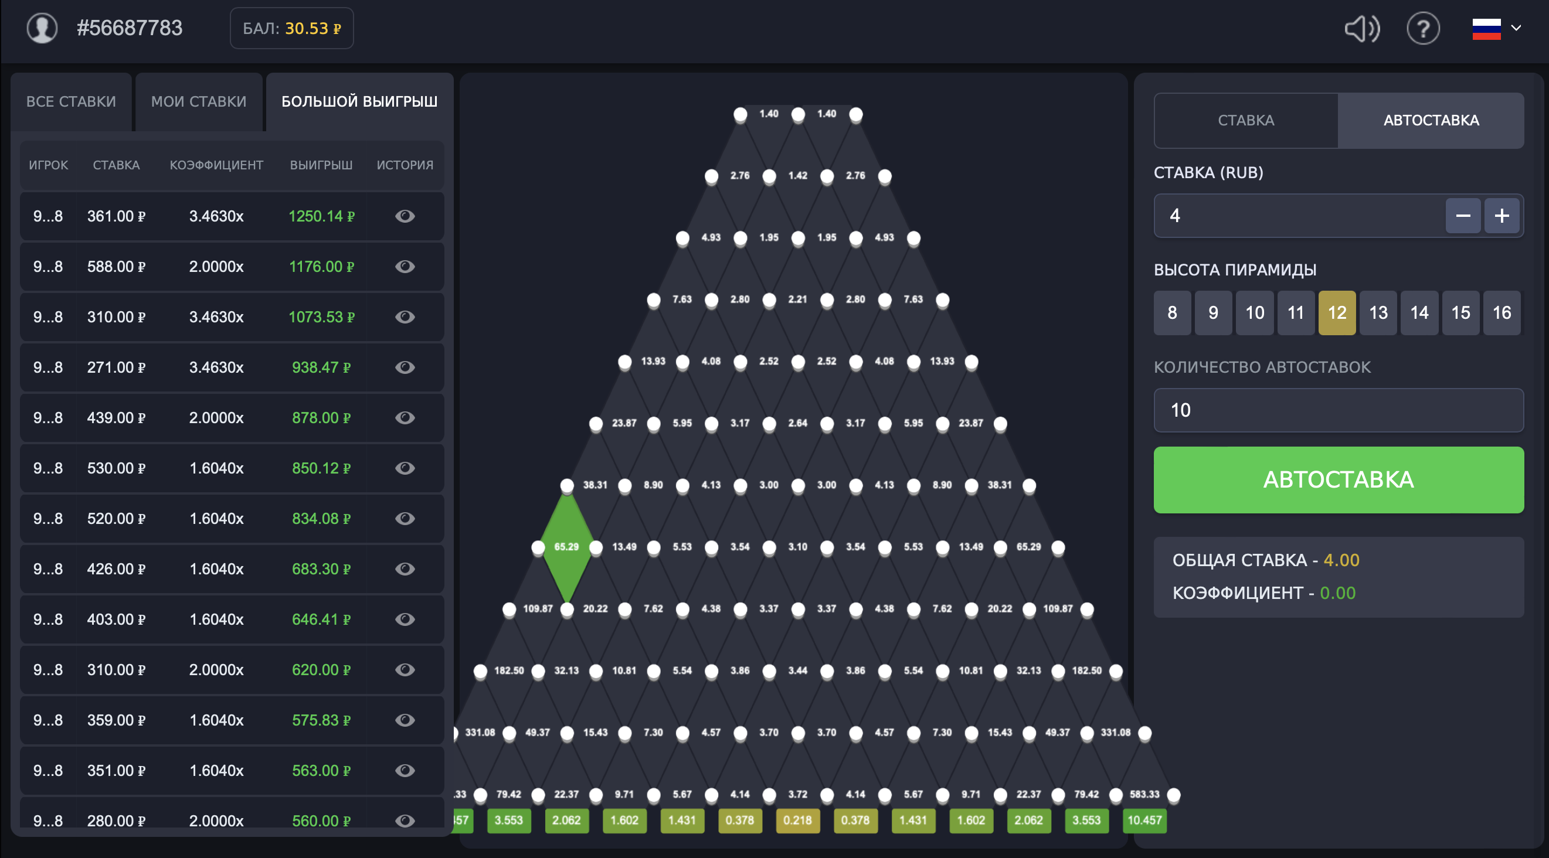View history eye for 1250.14 ₽ win
1549x858 pixels.
(405, 216)
